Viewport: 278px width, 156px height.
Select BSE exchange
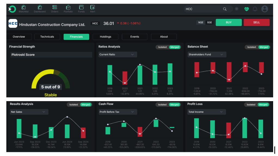click(x=209, y=22)
